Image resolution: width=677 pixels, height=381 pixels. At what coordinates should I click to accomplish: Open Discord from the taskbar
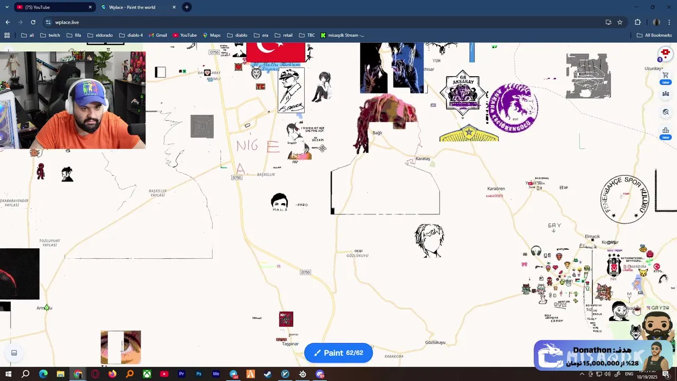coord(319,374)
